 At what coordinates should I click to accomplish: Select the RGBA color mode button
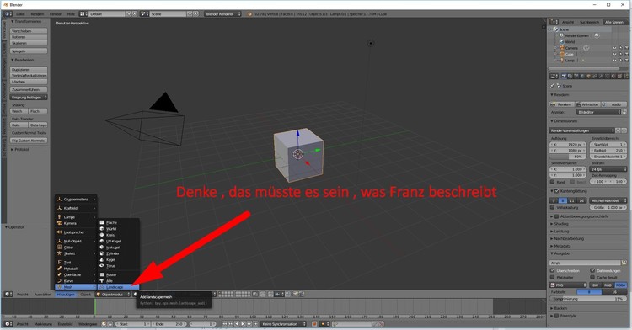click(621, 285)
